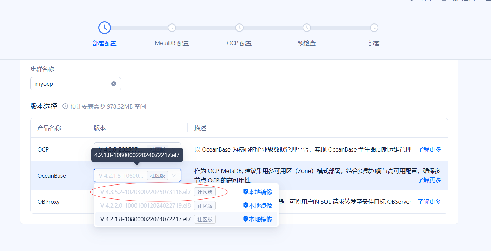491x251 pixels.
Task: Click 社区版 tag on 4.2.1.8 option
Action: pos(205,219)
